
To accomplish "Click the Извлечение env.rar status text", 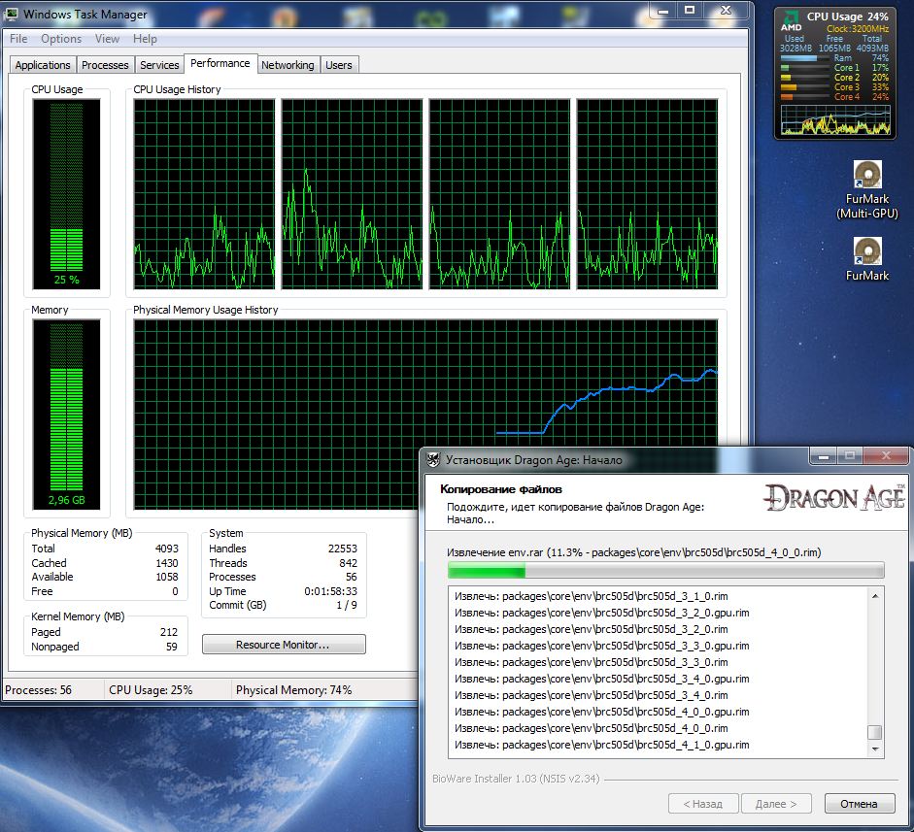I will click(634, 552).
